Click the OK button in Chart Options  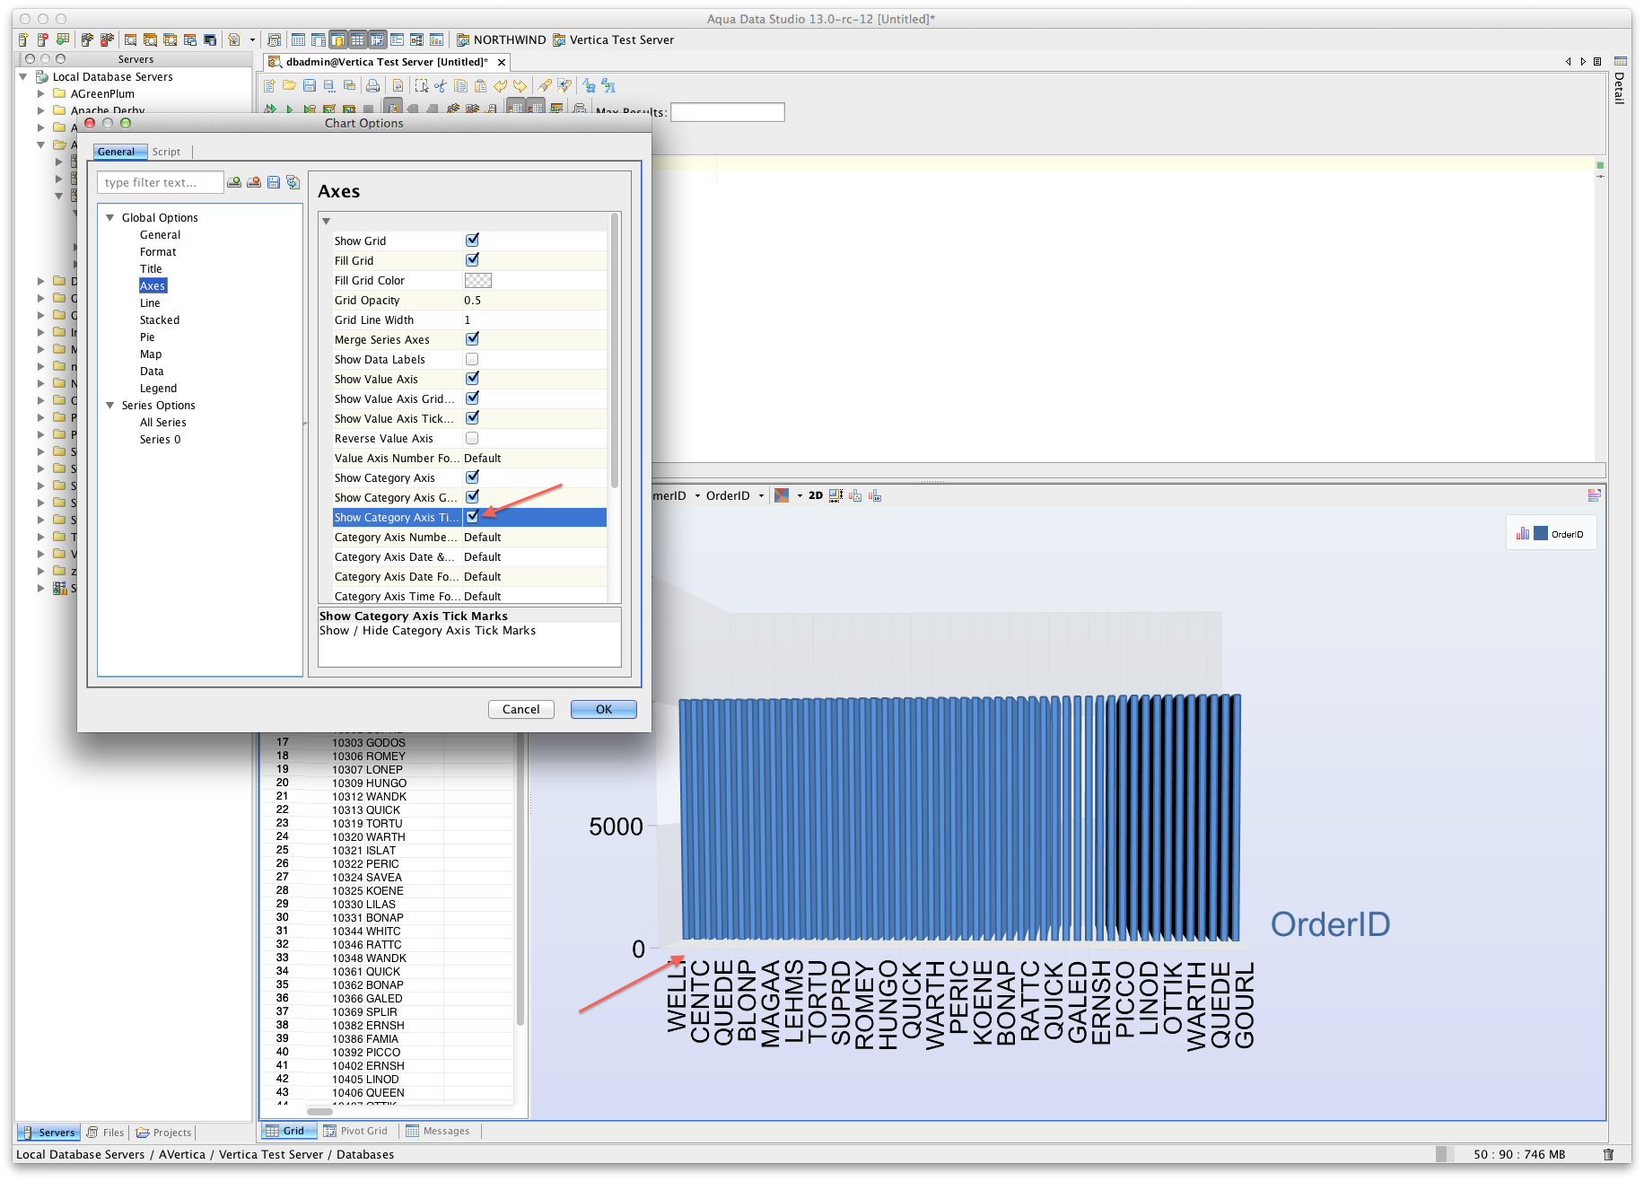(604, 709)
